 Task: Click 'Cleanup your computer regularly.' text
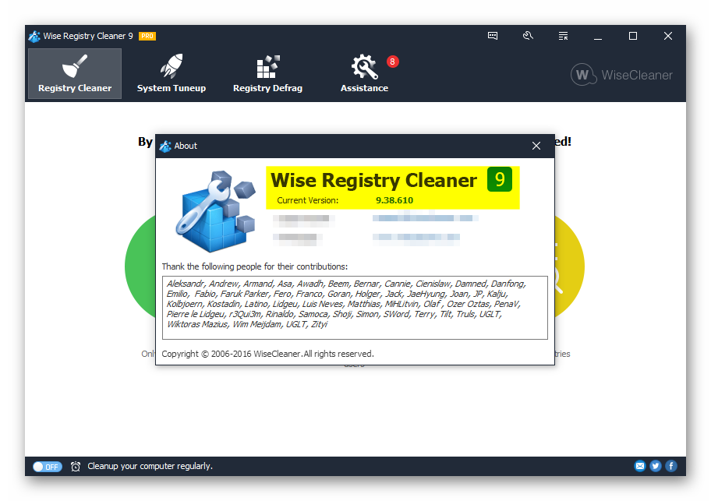point(150,466)
